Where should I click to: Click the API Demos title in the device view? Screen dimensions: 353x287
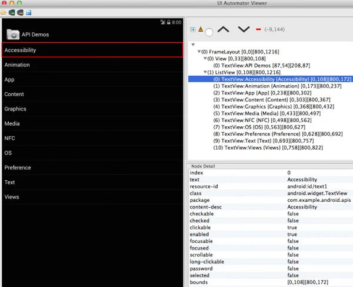point(35,35)
